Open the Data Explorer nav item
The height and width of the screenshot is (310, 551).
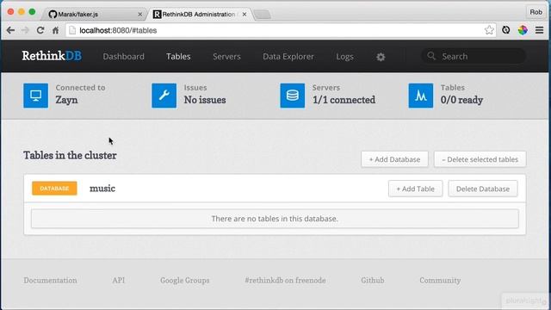(288, 56)
